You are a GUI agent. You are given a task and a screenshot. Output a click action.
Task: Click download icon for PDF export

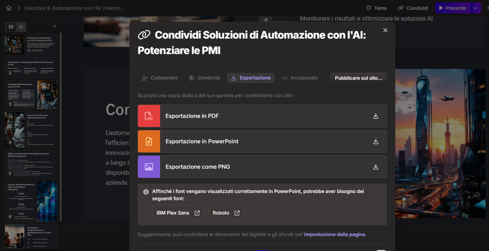coord(375,116)
